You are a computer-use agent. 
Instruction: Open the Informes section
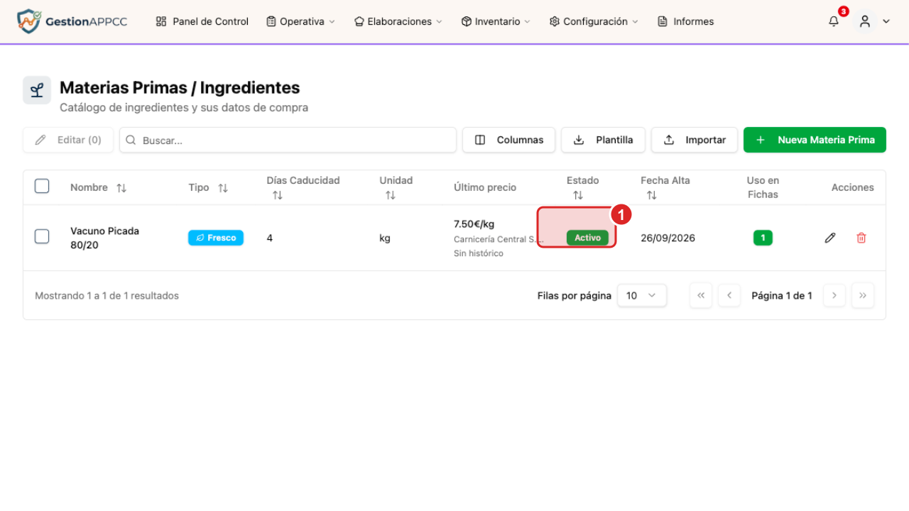click(686, 21)
